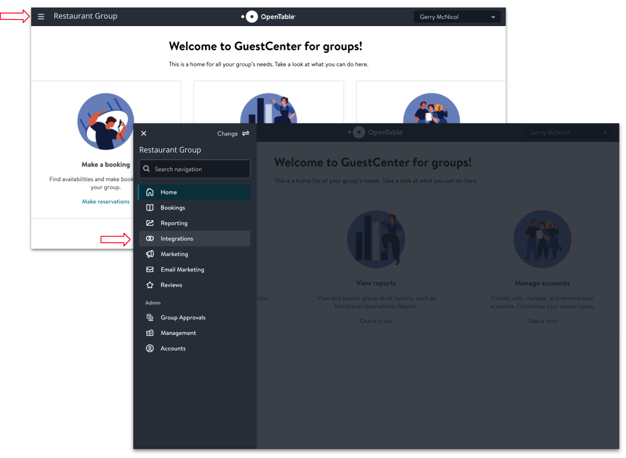Click the Take a look link

(542, 321)
